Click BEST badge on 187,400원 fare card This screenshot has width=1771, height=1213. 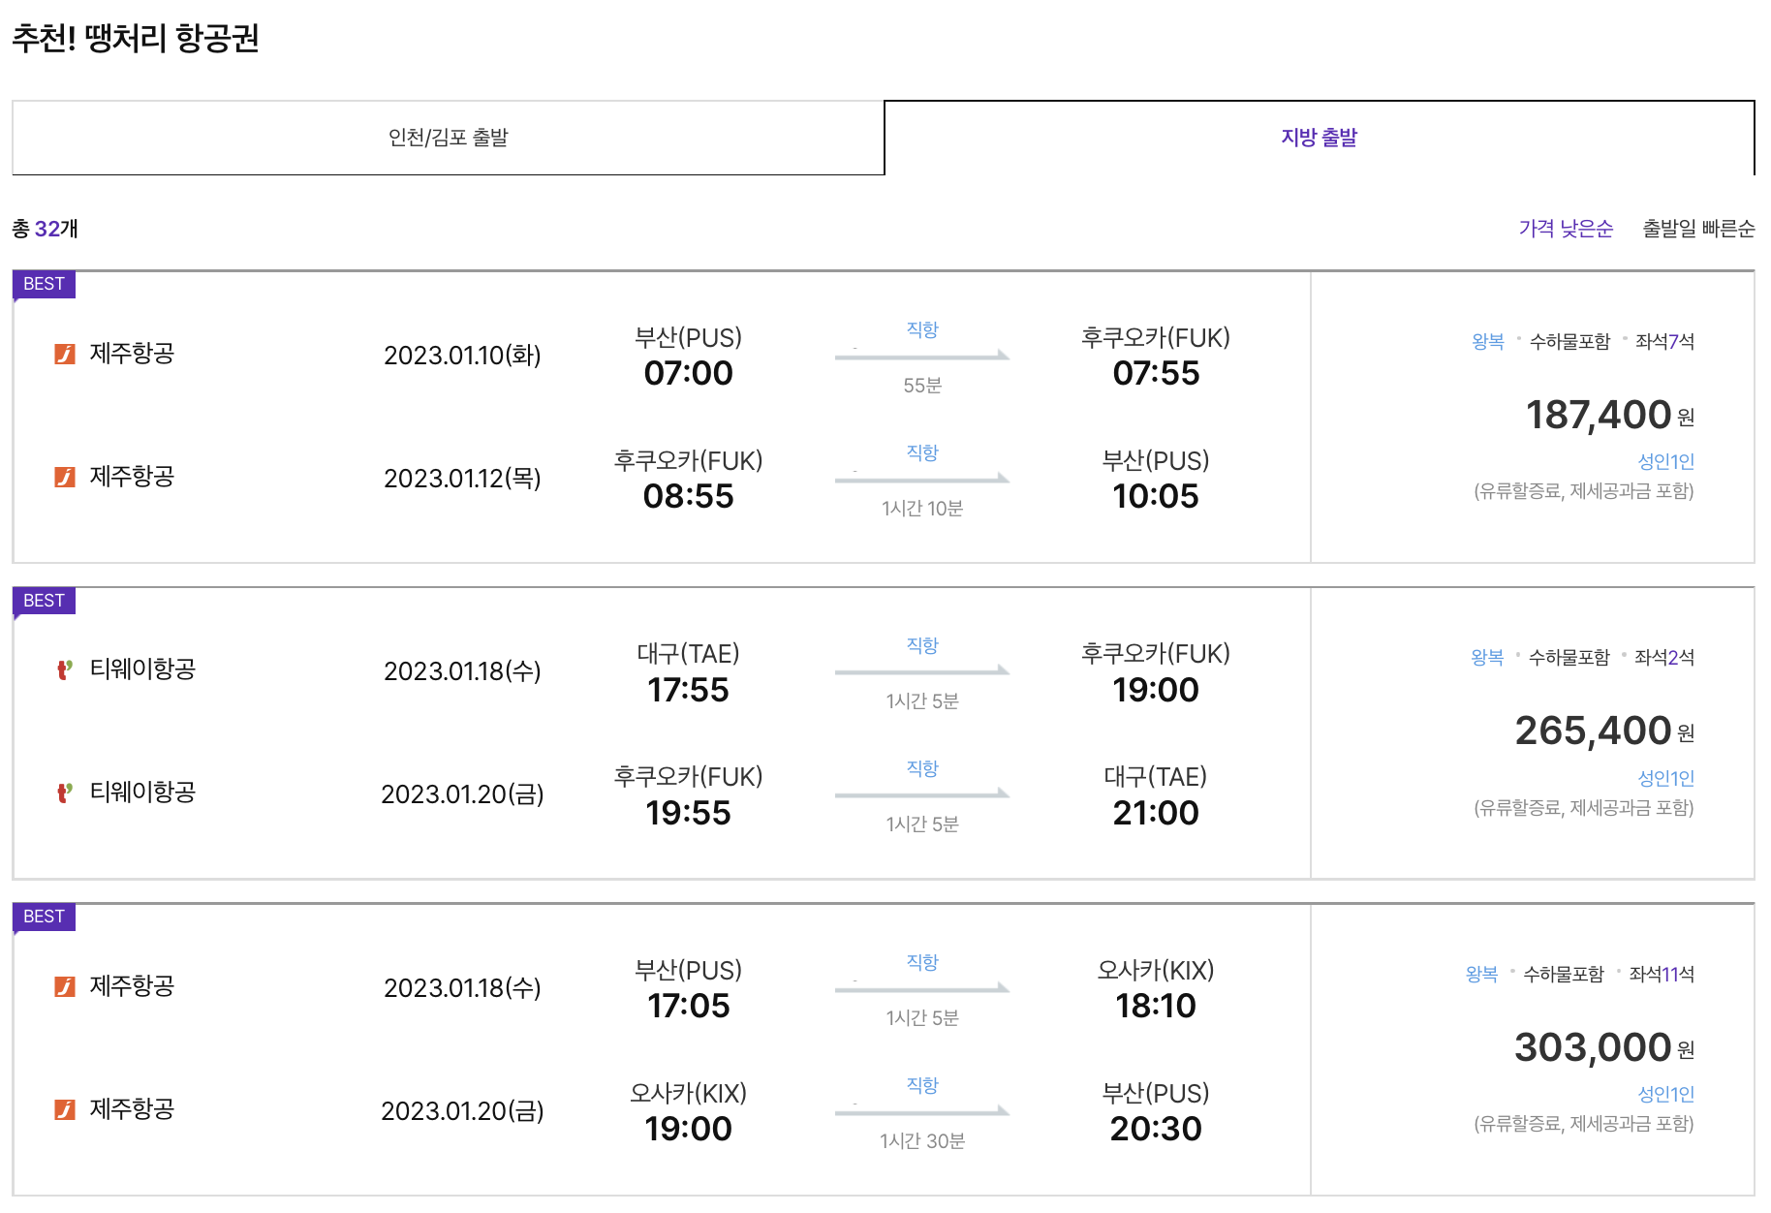point(44,284)
